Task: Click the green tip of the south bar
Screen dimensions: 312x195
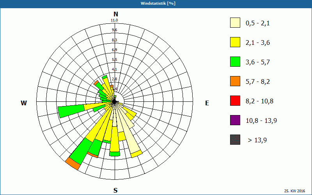Action: pos(115,154)
